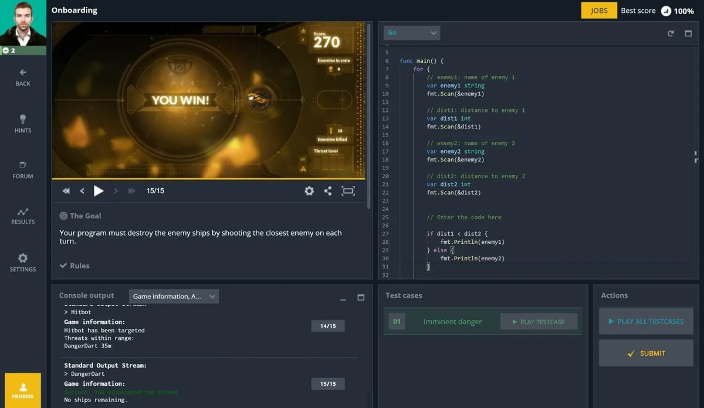Viewport: 704px width, 408px height.
Task: Step back one frame in replay
Action: 82,191
